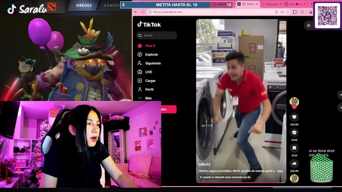
Task: Share the video with the arrow icon
Action: (x=294, y=163)
